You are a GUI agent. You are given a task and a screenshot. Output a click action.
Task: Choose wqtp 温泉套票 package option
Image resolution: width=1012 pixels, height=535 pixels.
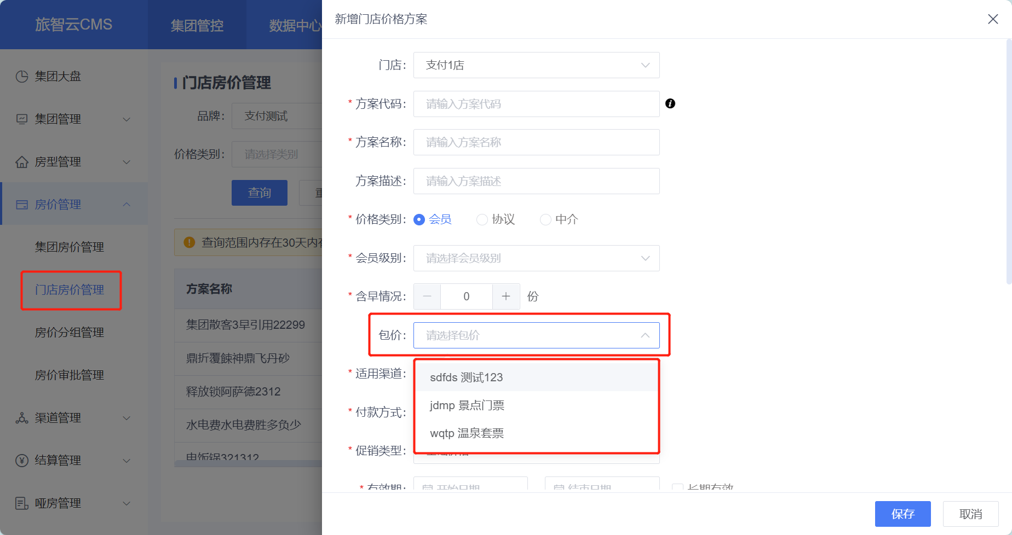[537, 433]
